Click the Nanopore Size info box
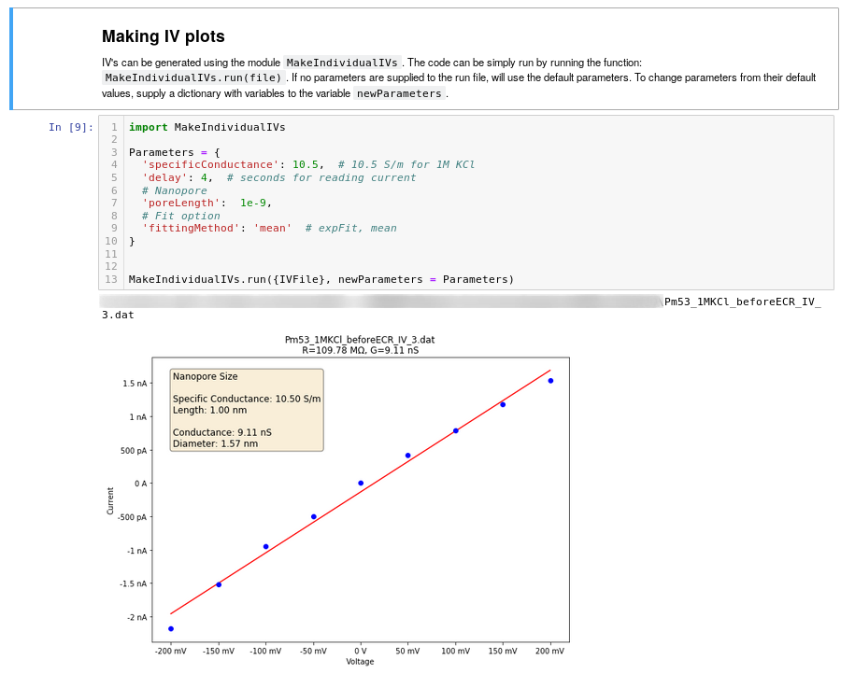Viewport: 841px width, 674px height. [x=247, y=410]
